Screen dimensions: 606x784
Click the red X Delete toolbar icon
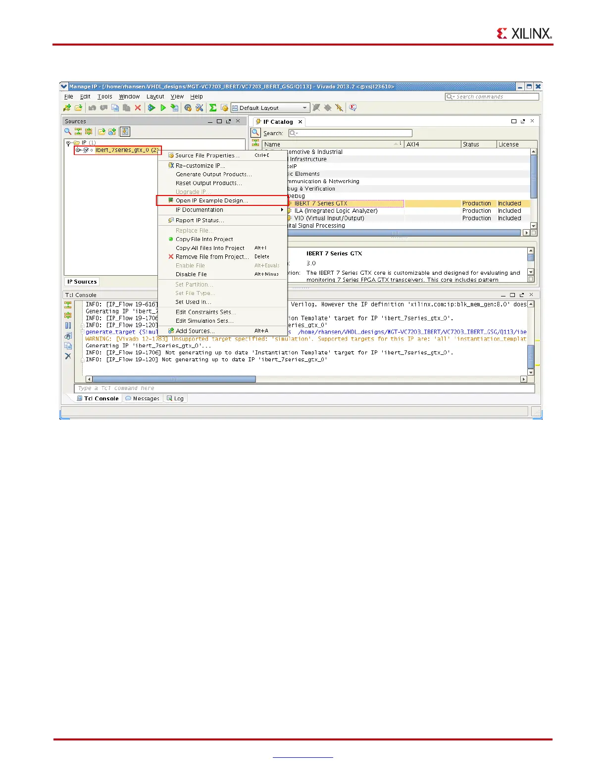(138, 107)
